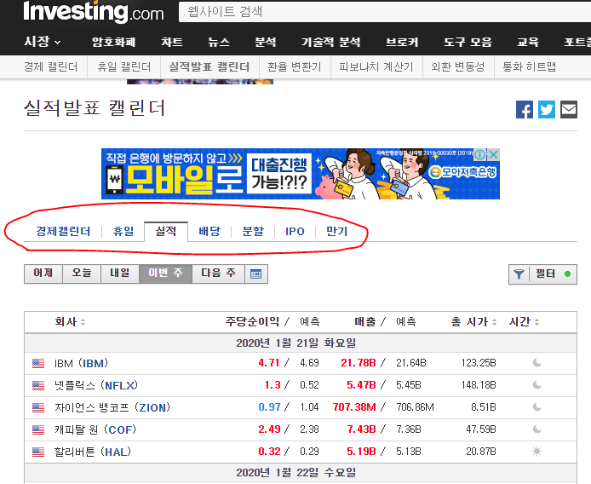Screen dimensions: 591x484
Task: Share page on Facebook icon
Action: pyautogui.click(x=525, y=110)
